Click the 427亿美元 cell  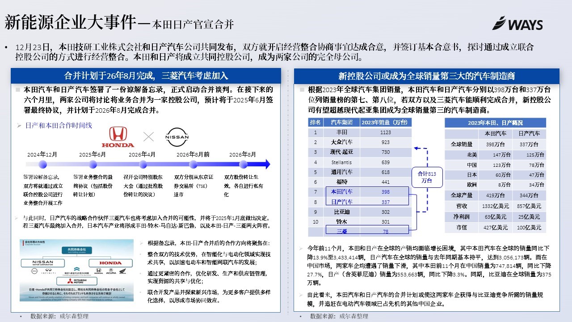495,228
